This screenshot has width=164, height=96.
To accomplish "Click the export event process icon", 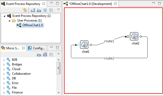I will [33, 10].
